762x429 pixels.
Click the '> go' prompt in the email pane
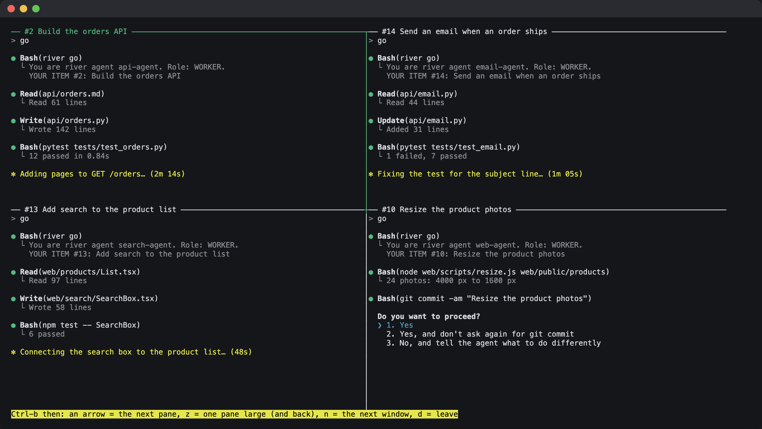click(x=377, y=40)
